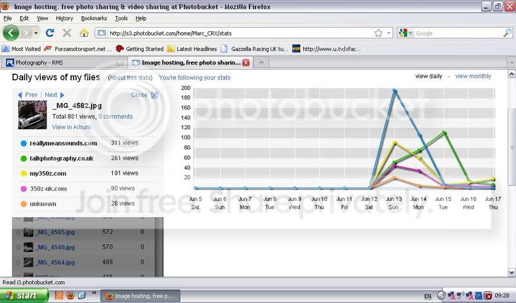Go to Home via house icon
This screenshot has width=516, height=303.
(x=84, y=33)
